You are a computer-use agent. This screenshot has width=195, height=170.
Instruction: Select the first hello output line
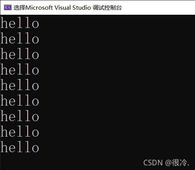20,23
